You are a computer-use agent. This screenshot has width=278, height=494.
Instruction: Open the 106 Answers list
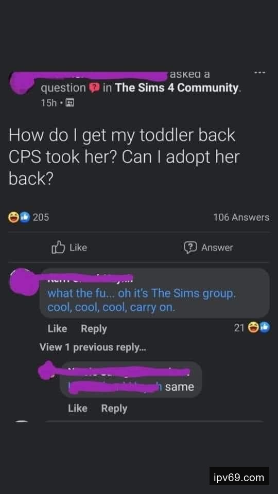(241, 217)
